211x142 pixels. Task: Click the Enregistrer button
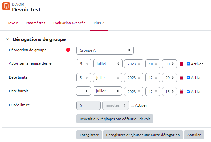(x=89, y=135)
